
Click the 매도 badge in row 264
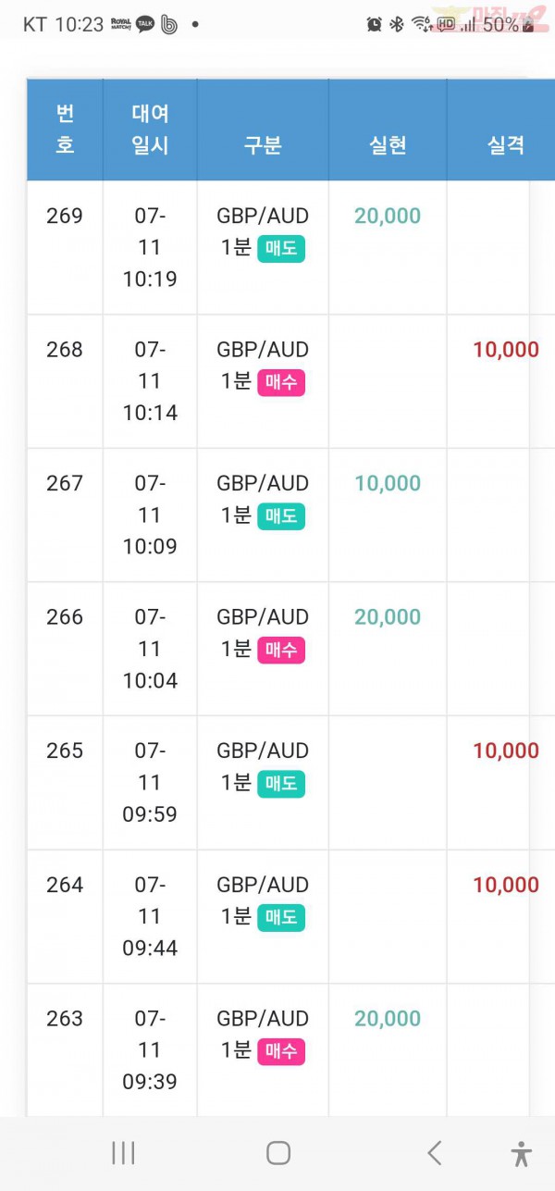tap(281, 918)
